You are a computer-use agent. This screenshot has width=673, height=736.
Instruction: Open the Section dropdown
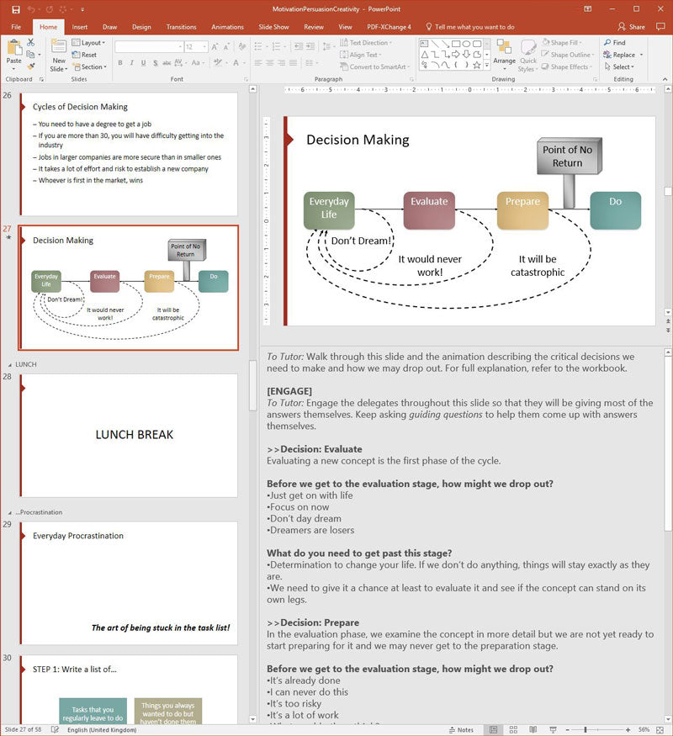click(90, 66)
